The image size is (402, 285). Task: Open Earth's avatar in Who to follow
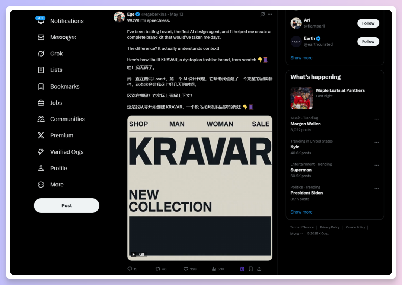[x=296, y=42]
